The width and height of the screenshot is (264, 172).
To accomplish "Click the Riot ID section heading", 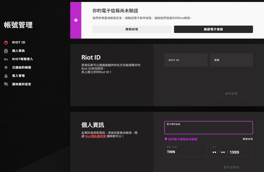I will pos(91,57).
